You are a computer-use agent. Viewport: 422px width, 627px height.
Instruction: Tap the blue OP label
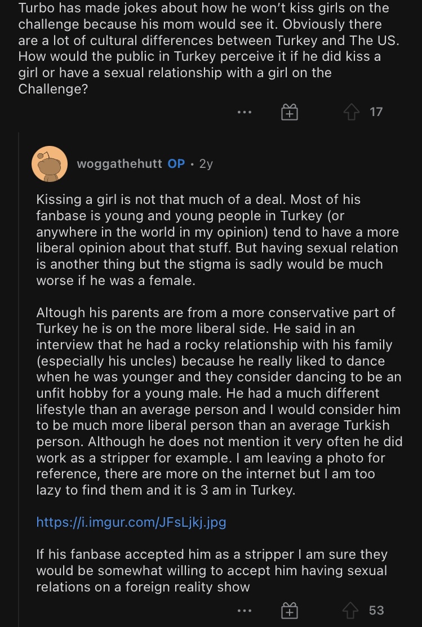(x=176, y=164)
